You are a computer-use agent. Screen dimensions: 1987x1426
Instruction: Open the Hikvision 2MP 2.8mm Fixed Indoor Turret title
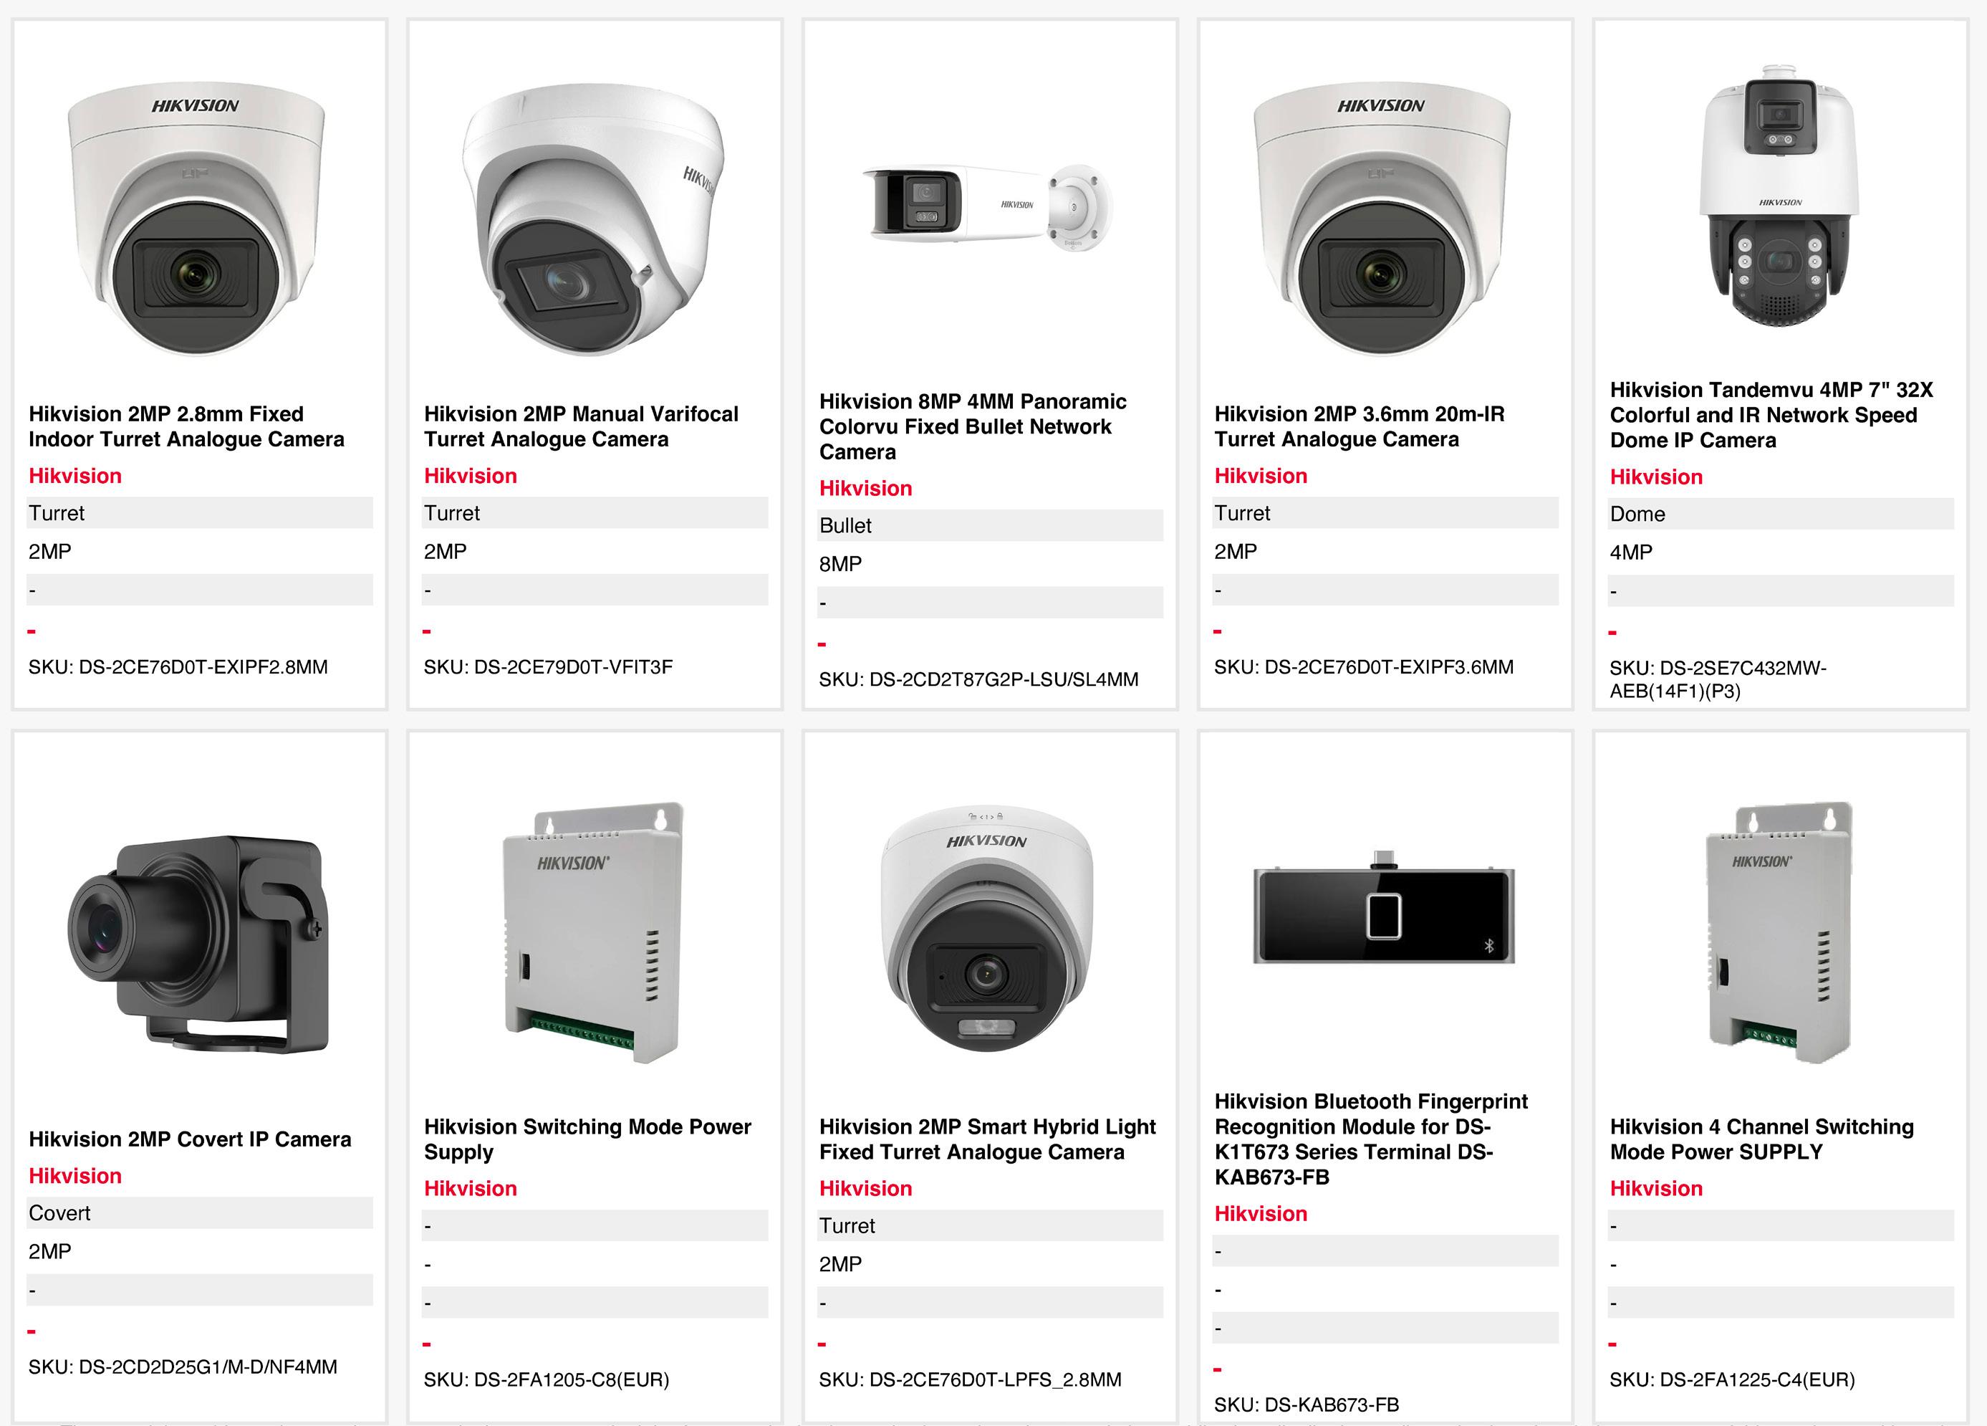pos(187,426)
